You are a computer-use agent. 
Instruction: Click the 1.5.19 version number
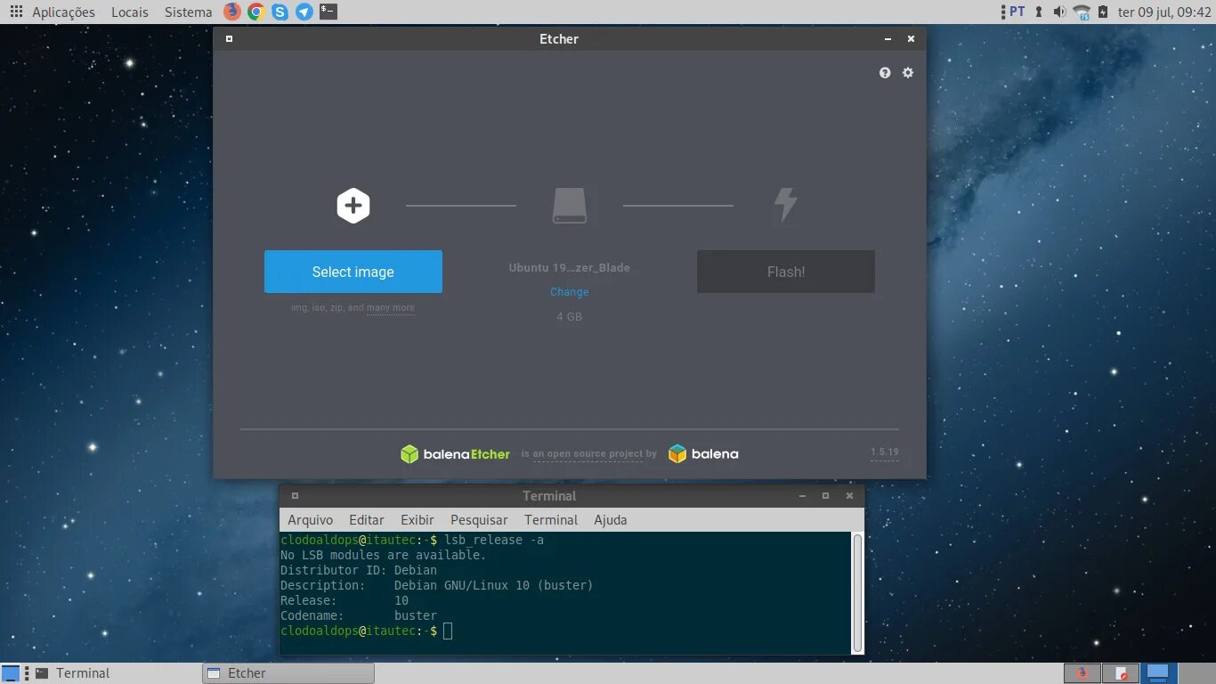(884, 452)
